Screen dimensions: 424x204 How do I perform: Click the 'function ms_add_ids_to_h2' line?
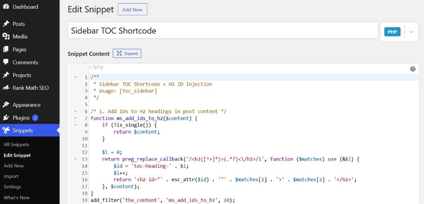point(144,118)
